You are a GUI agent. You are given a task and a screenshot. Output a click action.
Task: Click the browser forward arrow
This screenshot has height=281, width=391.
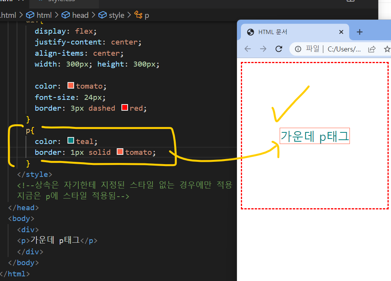(x=263, y=49)
